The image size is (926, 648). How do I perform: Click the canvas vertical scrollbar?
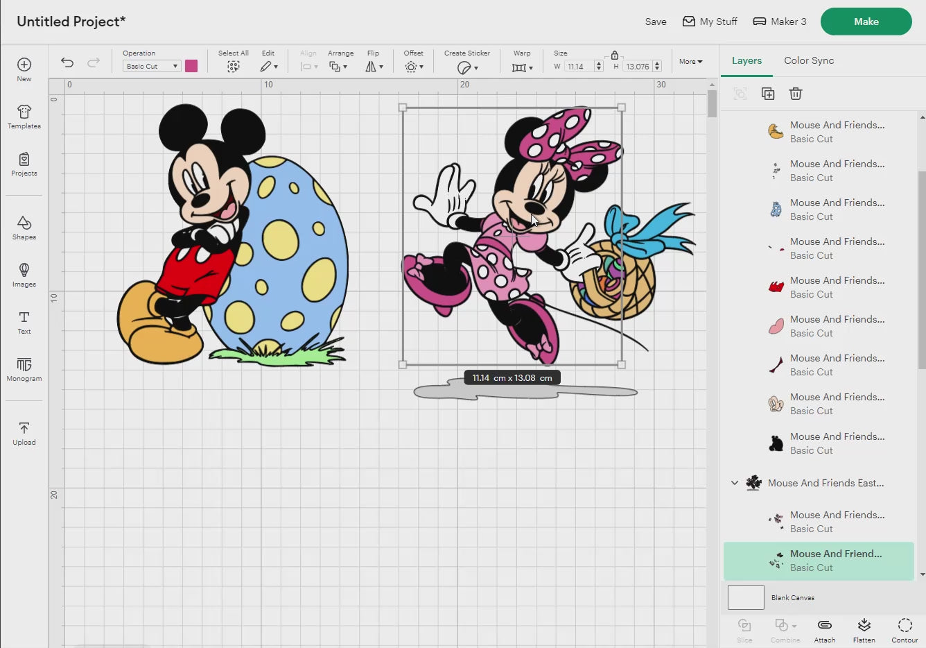point(712,104)
